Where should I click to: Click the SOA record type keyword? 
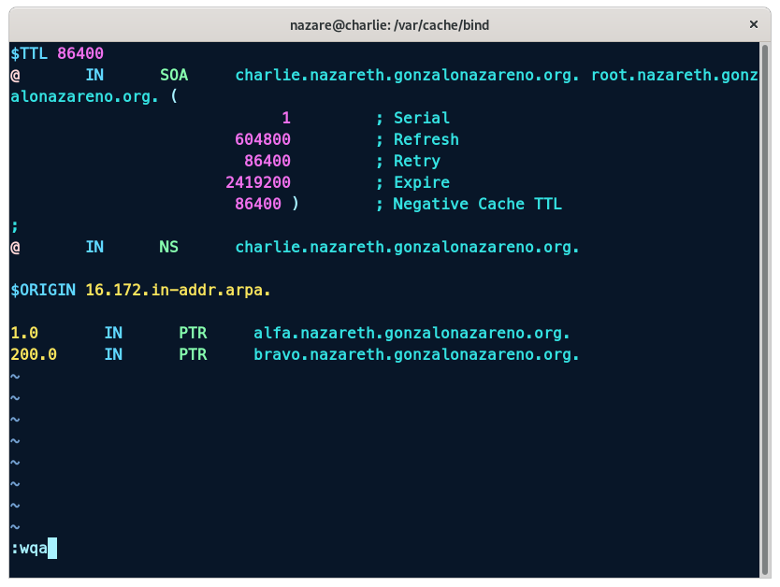pos(174,75)
